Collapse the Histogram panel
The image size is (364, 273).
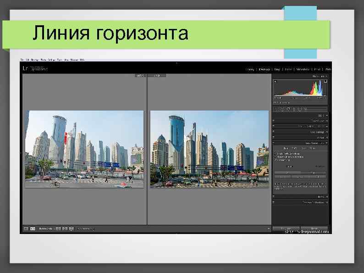click(x=326, y=76)
